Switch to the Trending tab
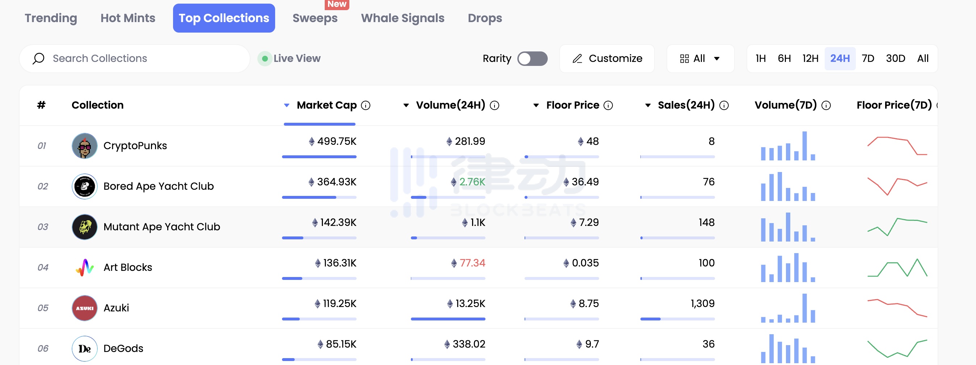Viewport: 976px width, 365px height. (51, 18)
